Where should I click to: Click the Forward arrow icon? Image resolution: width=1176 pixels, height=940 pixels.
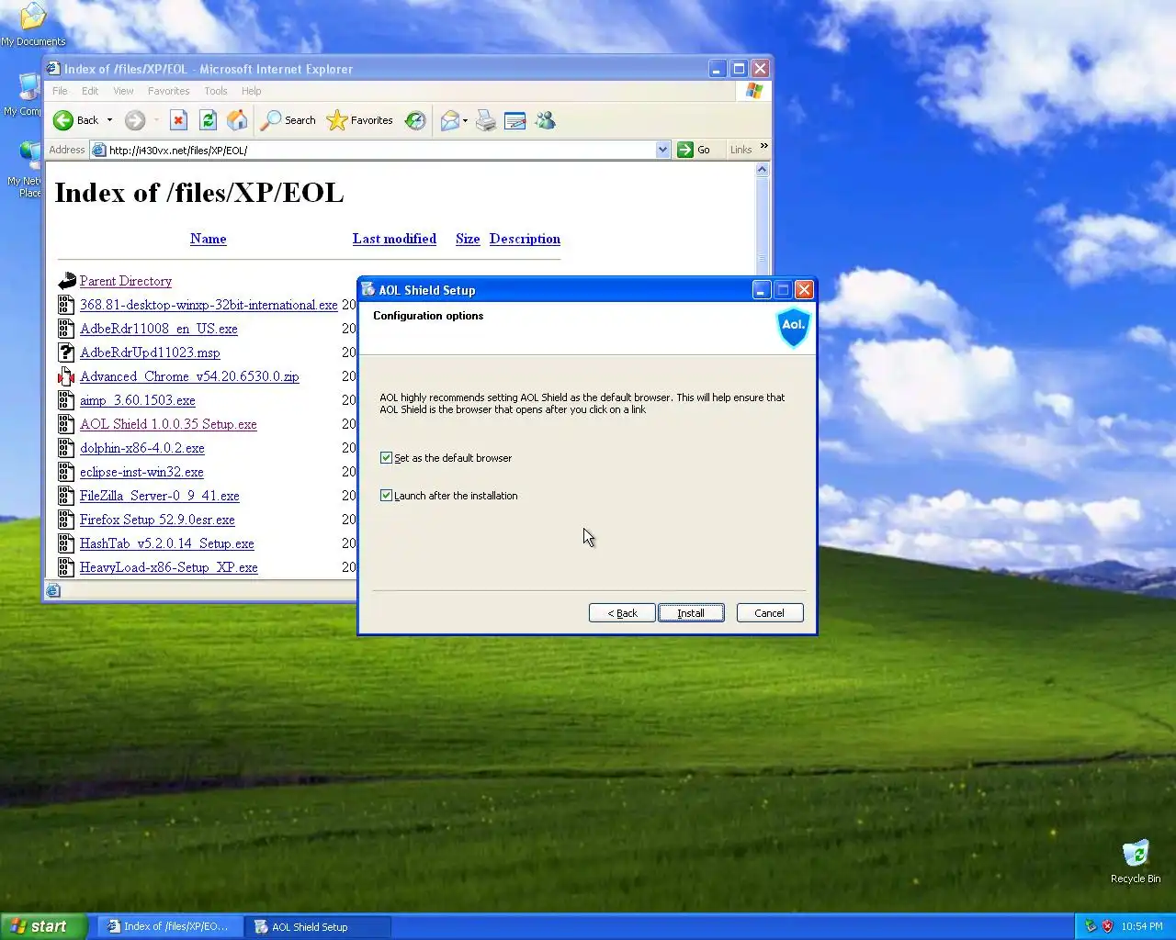(135, 120)
